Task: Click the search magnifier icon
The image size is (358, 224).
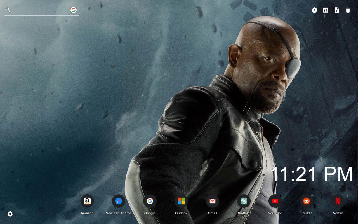Action: click(x=8, y=10)
